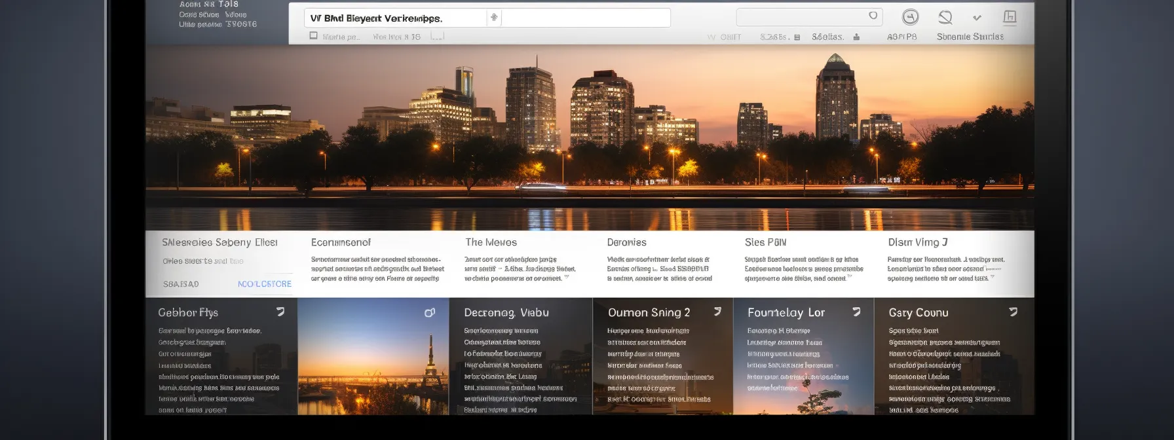The image size is (1174, 440).
Task: Select the Econmmsenof column heading
Action: 341,242
